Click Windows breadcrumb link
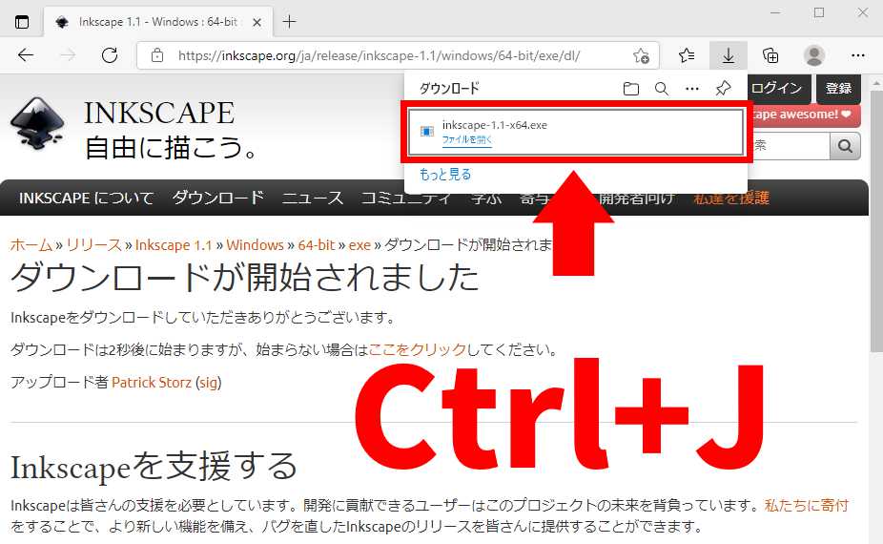 [x=256, y=245]
